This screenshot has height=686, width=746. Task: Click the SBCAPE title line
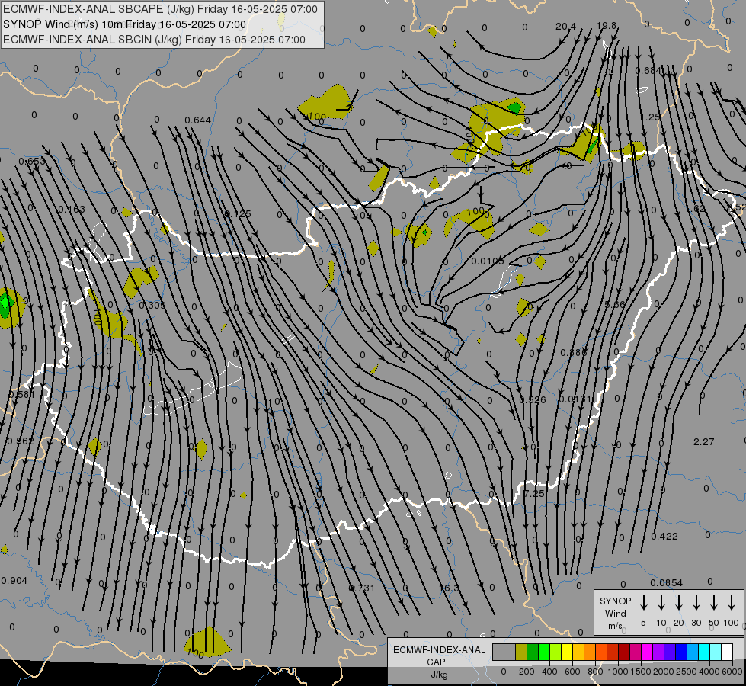160,9
